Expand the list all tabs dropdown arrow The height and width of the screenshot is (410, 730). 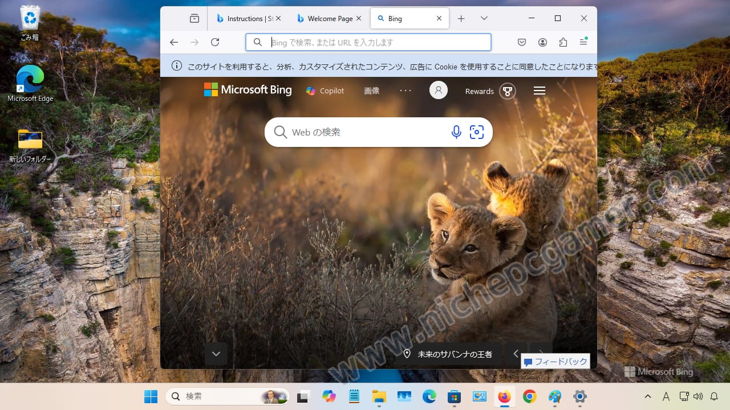484,18
